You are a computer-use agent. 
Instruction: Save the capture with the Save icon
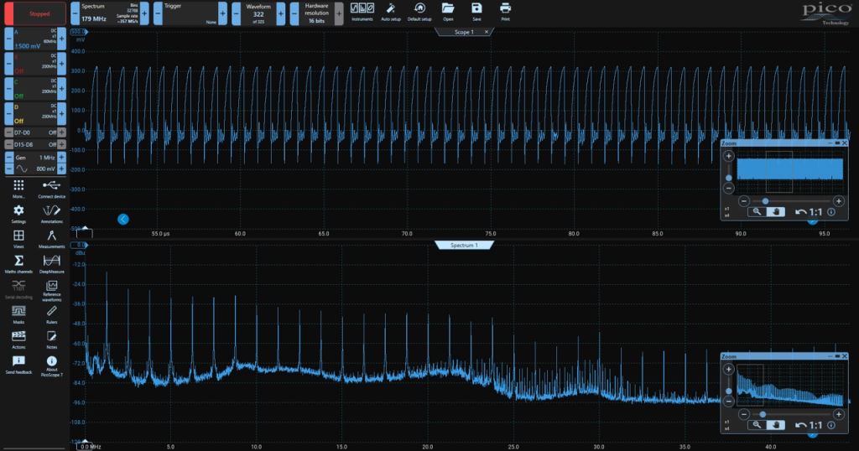[476, 12]
